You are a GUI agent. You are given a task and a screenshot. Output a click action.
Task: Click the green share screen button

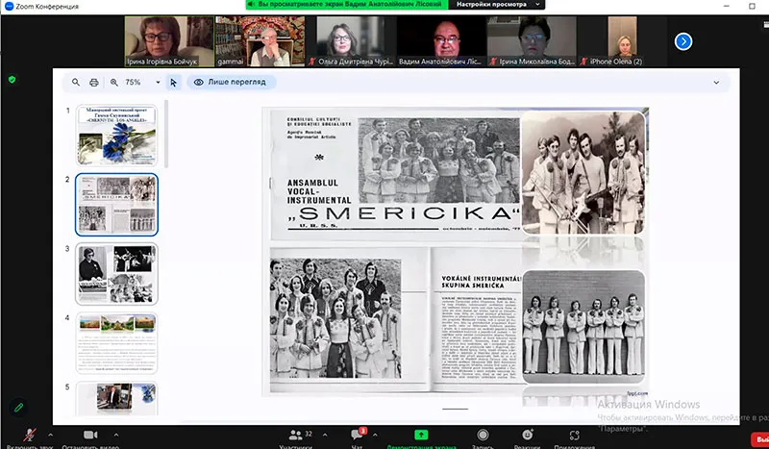pos(420,436)
